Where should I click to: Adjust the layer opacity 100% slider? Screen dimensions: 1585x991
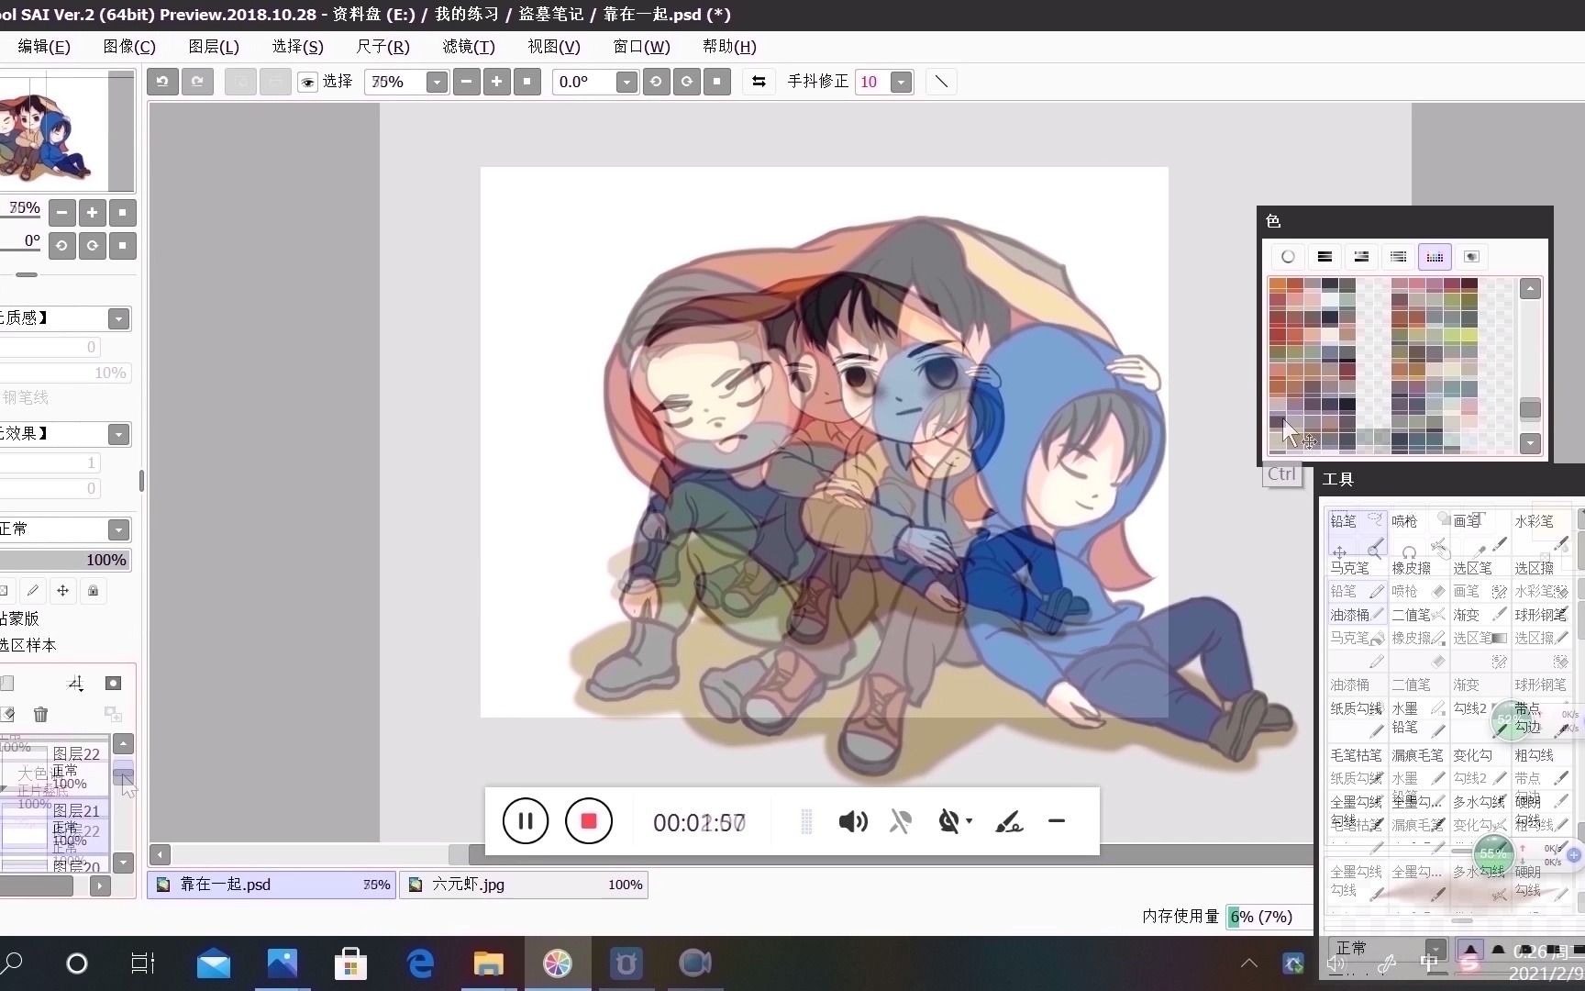click(64, 560)
